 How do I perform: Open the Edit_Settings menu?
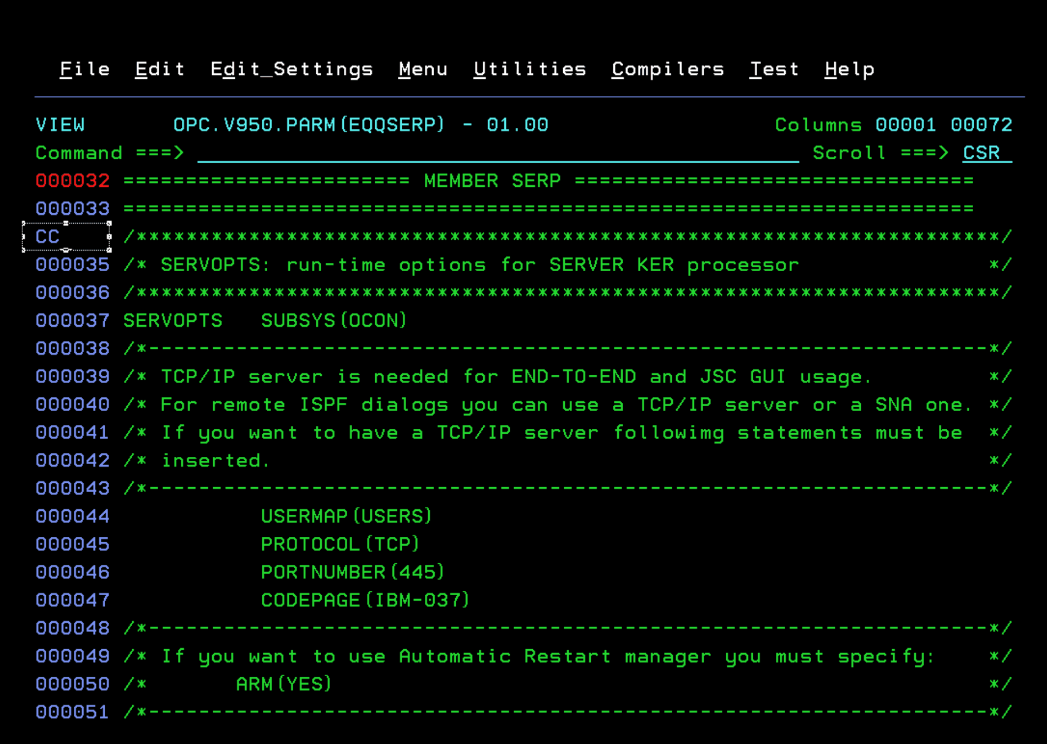[292, 69]
